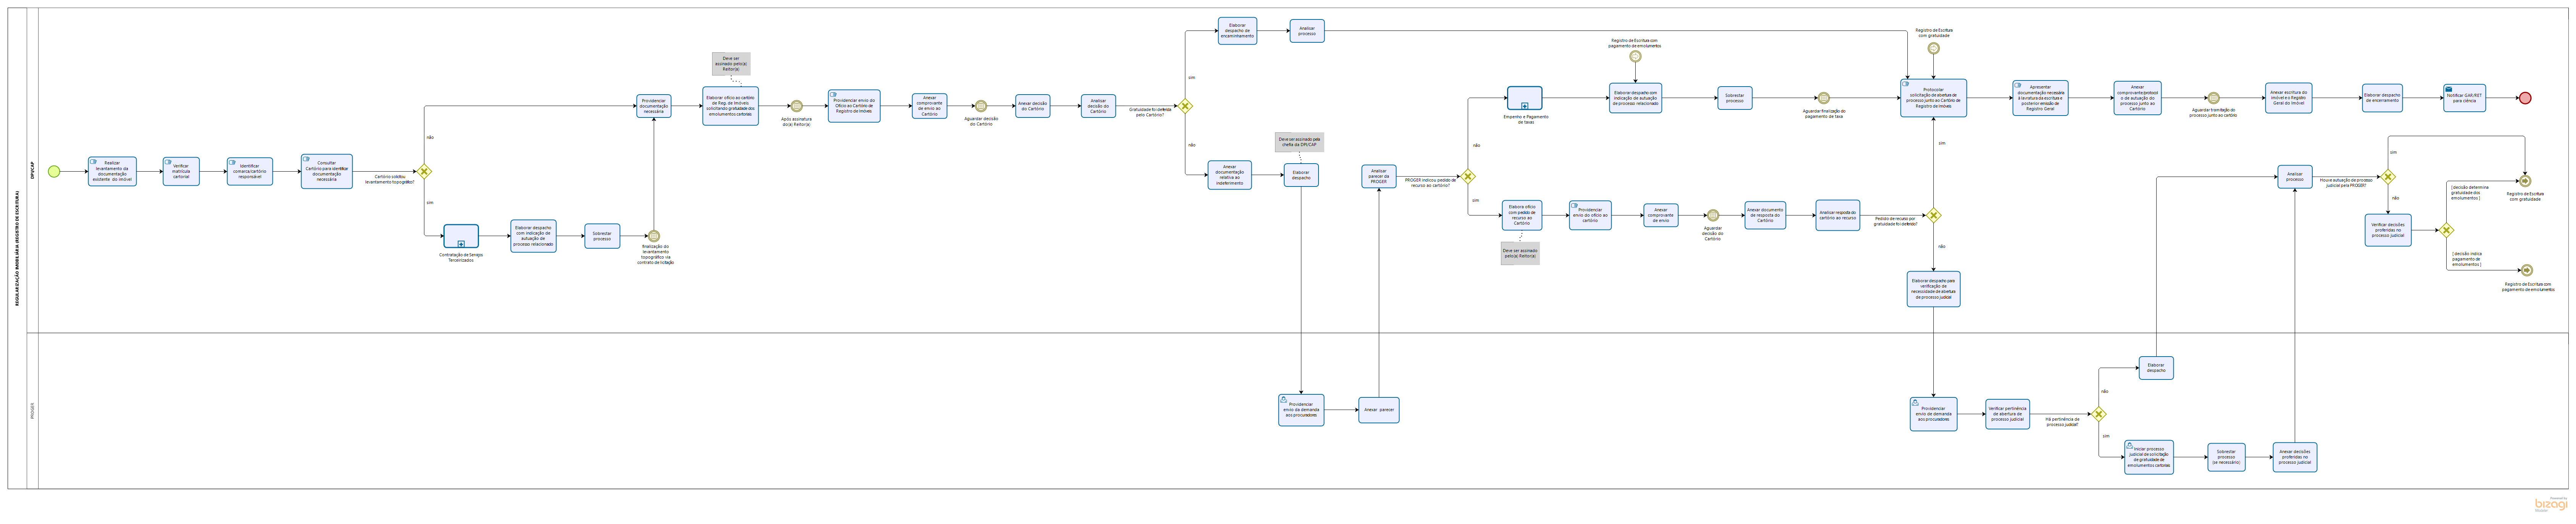Viewport: 2576px width, 524px height.
Task: Select task 'Elaborar despacho com indicação' near 'Sobrestar'
Action: point(533,237)
